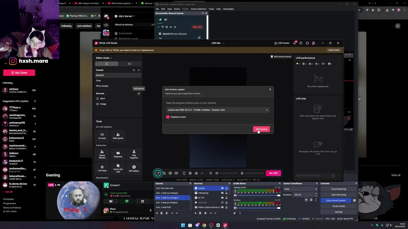The image size is (408, 229).
Task: Open Scene Collection menu in OBS
Action: [199, 9]
